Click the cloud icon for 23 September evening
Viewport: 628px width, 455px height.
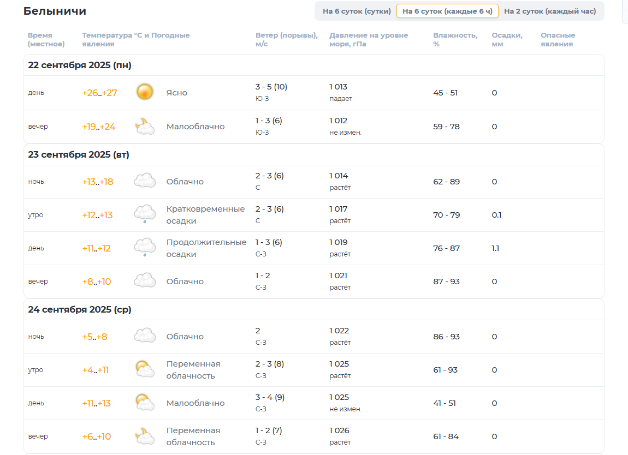pos(145,281)
